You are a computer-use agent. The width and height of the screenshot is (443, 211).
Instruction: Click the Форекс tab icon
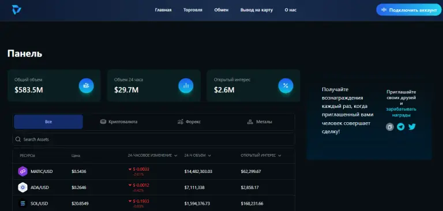[x=180, y=122]
